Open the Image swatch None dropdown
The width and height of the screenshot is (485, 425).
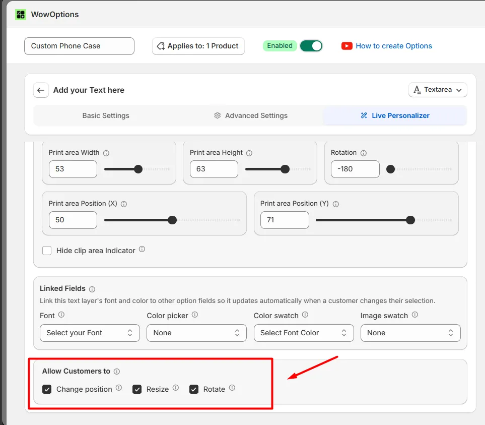(x=410, y=333)
